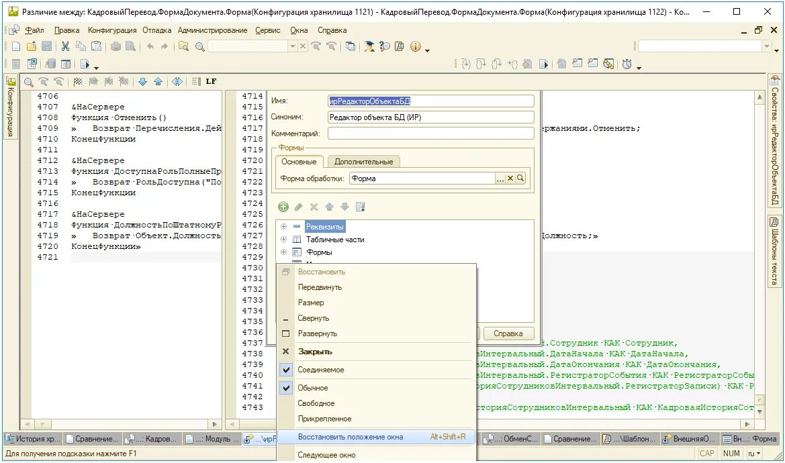
Task: Click the magnifier Find icon next to the search box
Action: pyautogui.click(x=199, y=46)
